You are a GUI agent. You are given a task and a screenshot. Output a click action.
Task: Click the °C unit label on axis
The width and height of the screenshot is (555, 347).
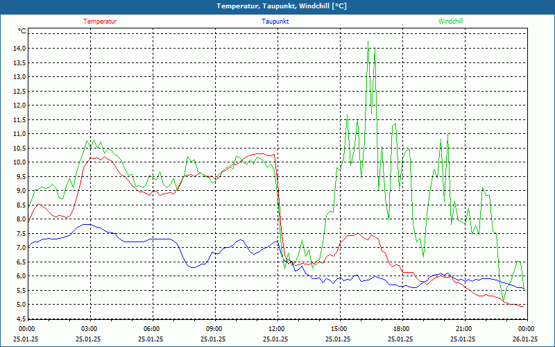pos(22,31)
